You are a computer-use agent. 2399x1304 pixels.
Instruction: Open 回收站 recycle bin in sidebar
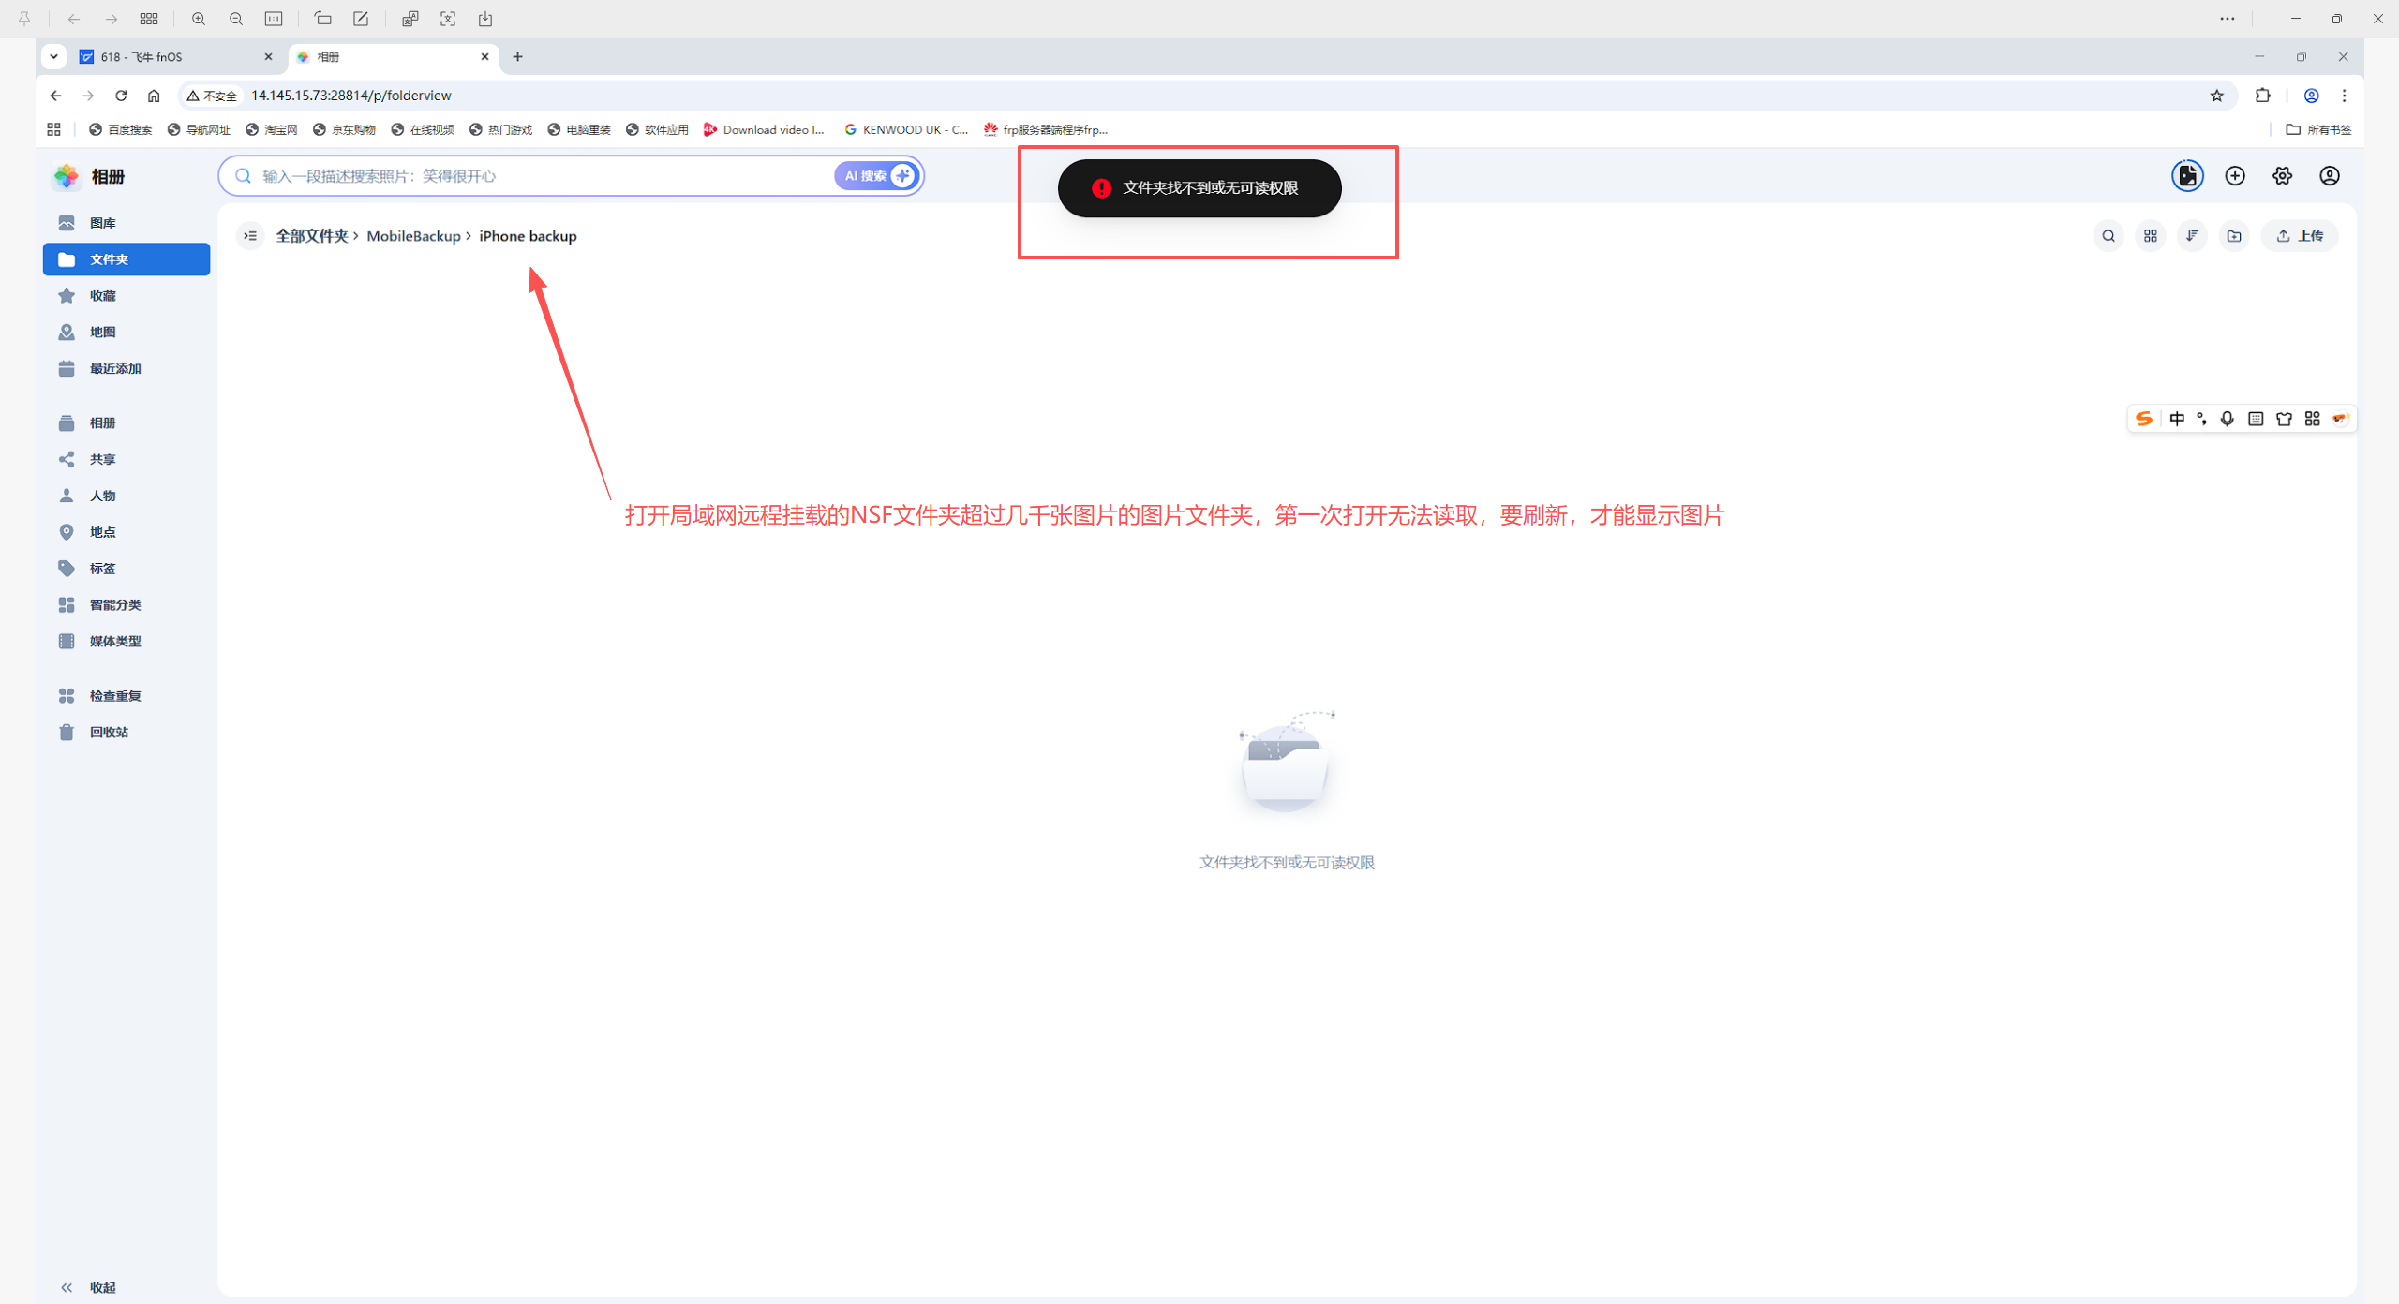point(108,732)
